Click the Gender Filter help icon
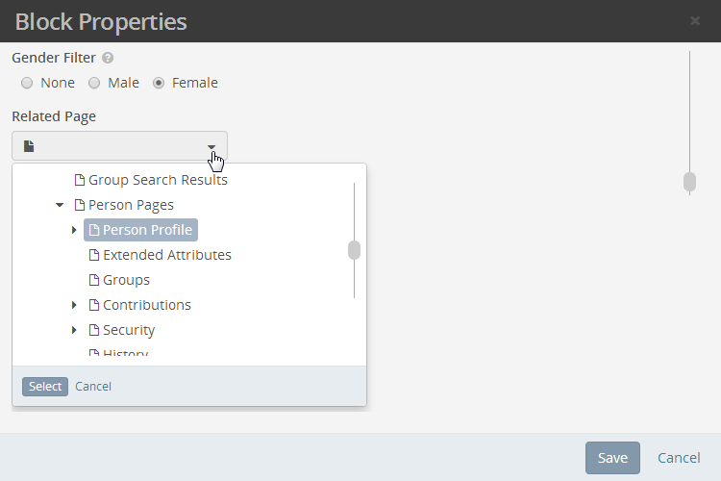 coord(108,58)
